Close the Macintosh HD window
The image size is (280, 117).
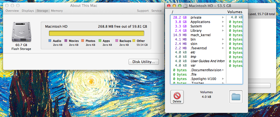coord(168,6)
